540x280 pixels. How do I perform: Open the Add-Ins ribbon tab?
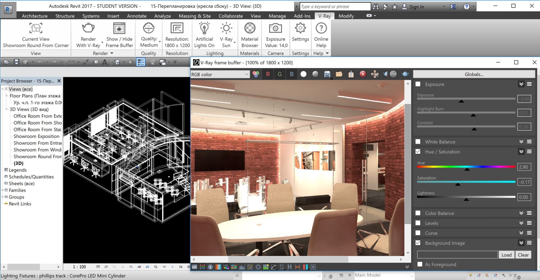pos(302,16)
